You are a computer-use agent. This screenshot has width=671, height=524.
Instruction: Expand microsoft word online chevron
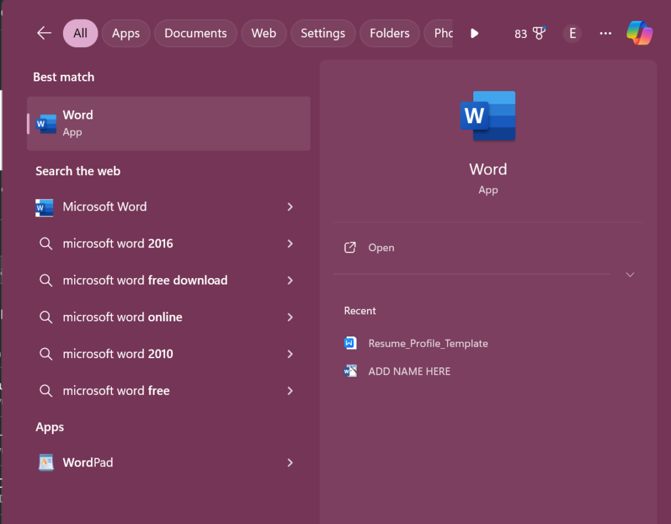coord(290,317)
